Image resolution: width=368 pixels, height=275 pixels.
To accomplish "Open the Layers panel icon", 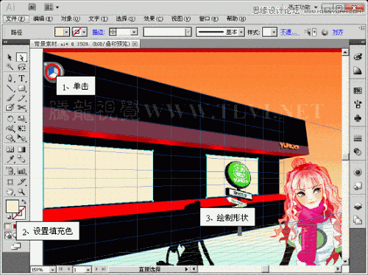I will 358,206.
